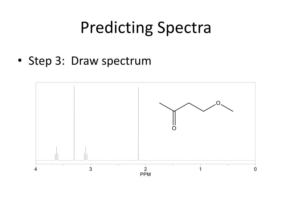
Task: Click the PPM axis label
Action: pyautogui.click(x=145, y=175)
